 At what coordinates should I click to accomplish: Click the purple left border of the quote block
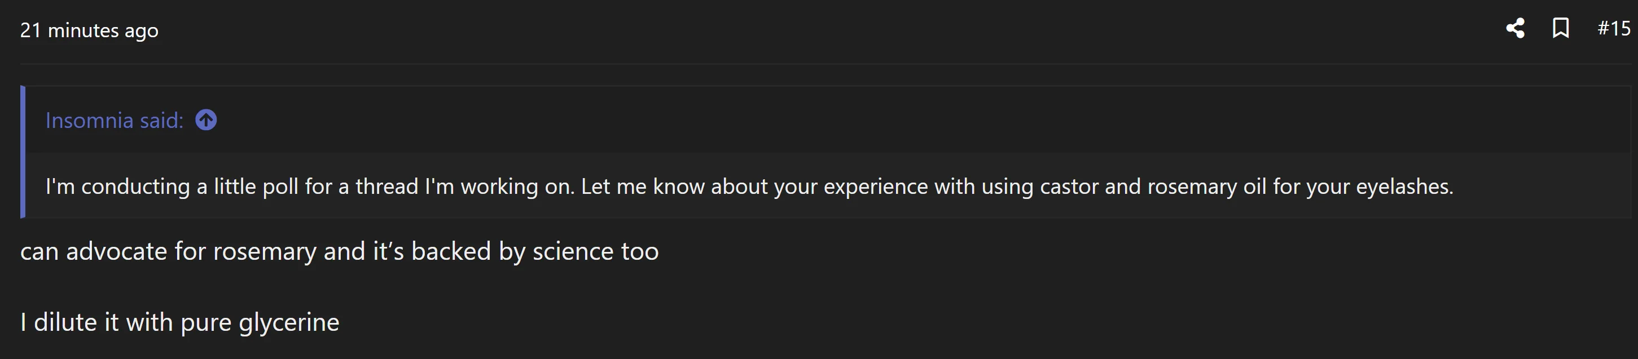point(23,152)
